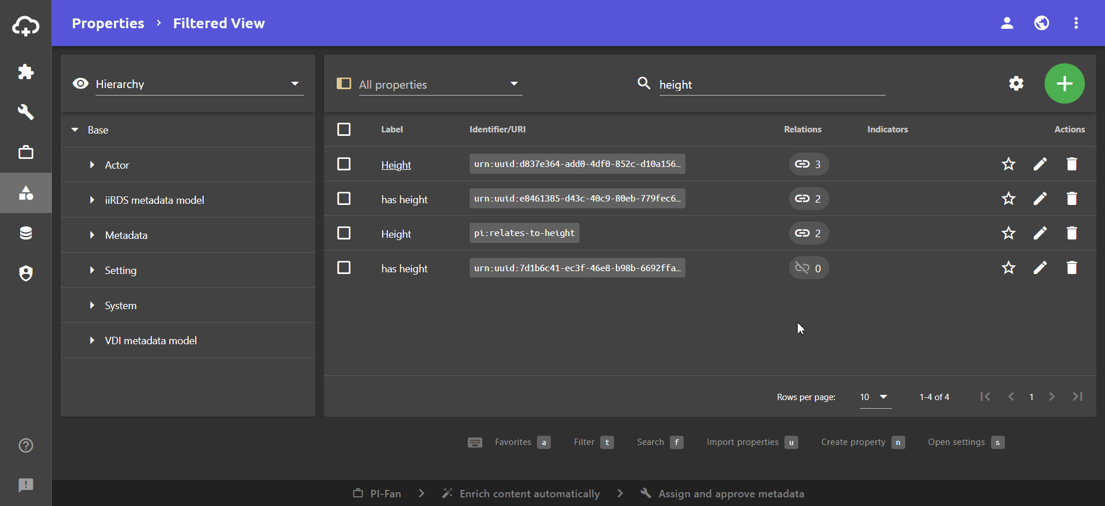This screenshot has width=1105, height=506.
Task: Check the has height row with 7d1b6c41 identifier
Action: point(344,268)
